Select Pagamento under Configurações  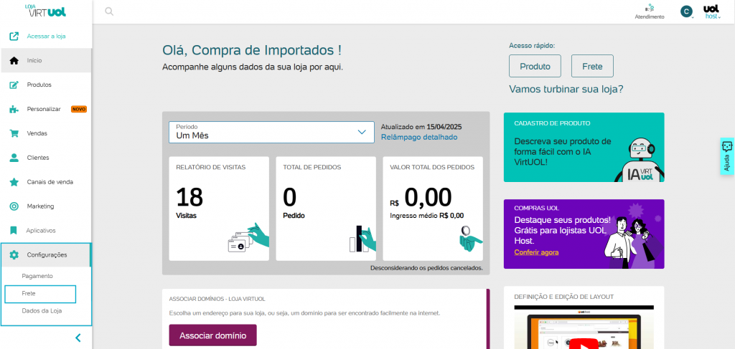pyautogui.click(x=37, y=276)
